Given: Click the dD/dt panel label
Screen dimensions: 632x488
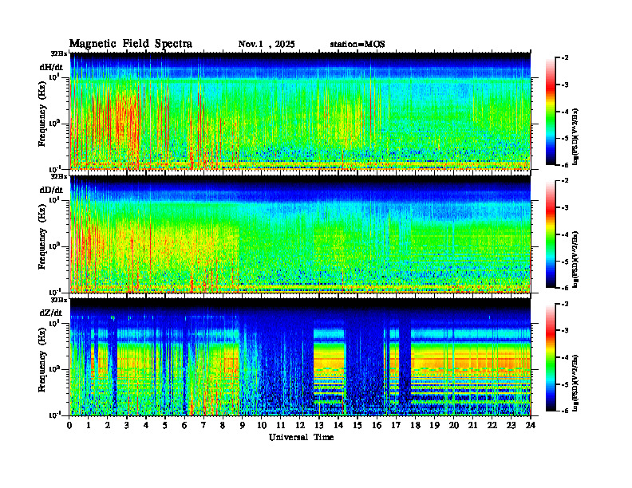Looking at the screenshot, I should tap(51, 190).
